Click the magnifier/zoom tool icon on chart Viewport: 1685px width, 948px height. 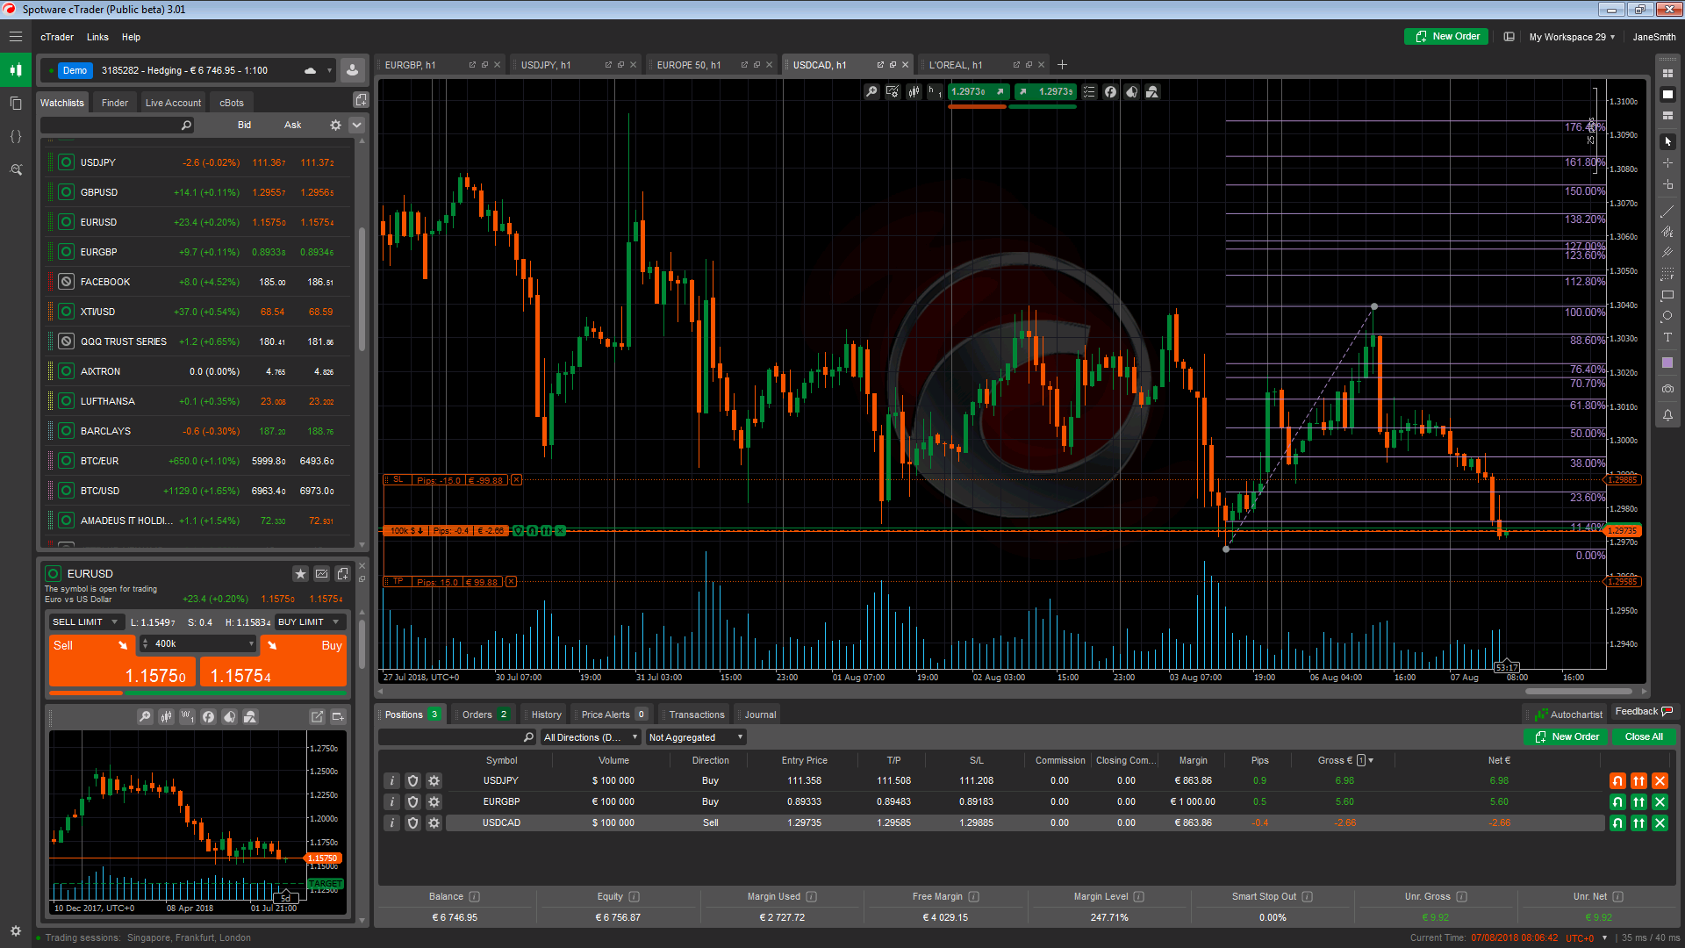871,91
